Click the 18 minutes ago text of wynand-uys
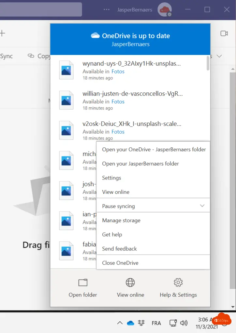The image size is (236, 333). point(98,78)
